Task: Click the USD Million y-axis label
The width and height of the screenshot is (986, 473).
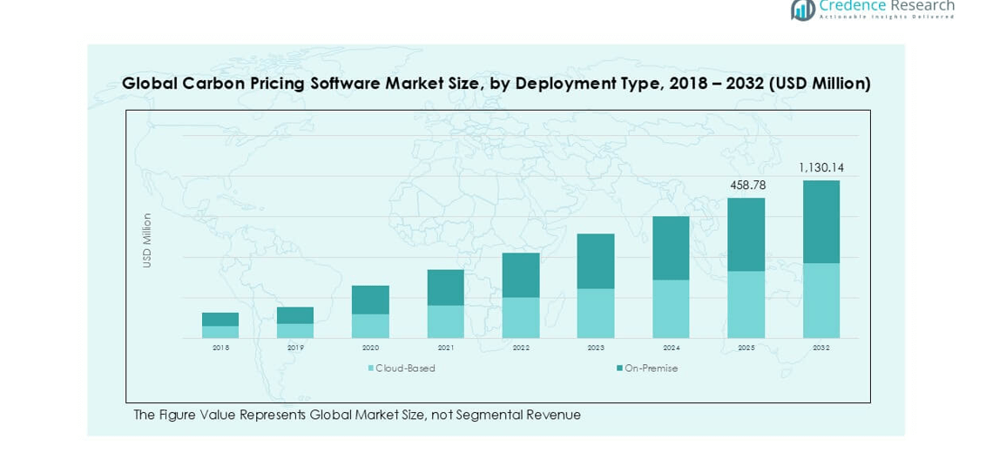Action: (147, 240)
